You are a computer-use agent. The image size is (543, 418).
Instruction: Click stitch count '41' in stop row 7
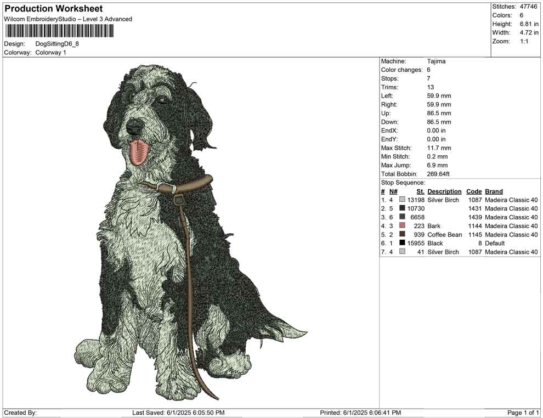click(421, 252)
